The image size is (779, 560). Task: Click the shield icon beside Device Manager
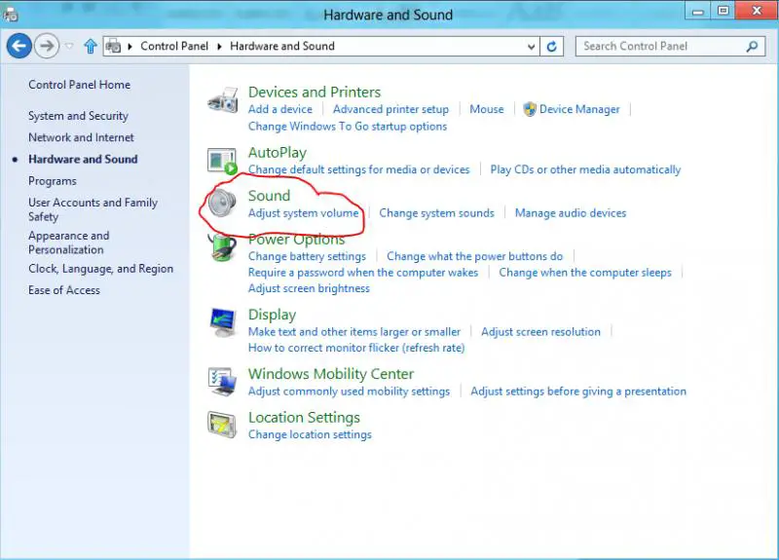[x=530, y=109]
